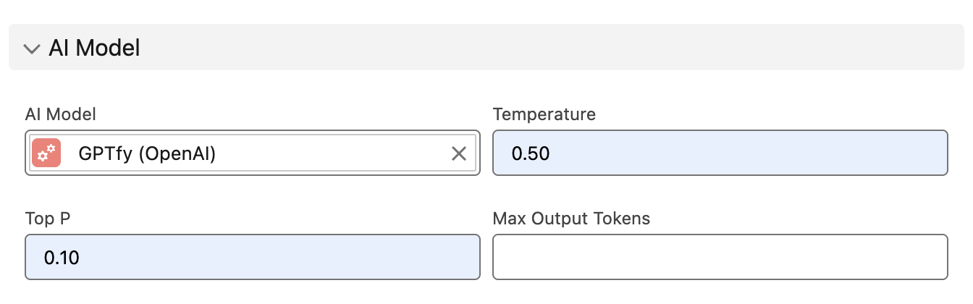973x304 pixels.
Task: Click the Max Output Tokens label
Action: pos(571,219)
